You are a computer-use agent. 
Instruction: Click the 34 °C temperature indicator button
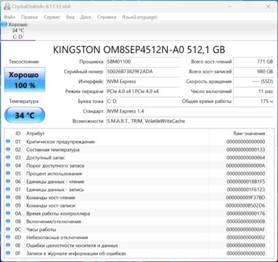[x=25, y=115]
